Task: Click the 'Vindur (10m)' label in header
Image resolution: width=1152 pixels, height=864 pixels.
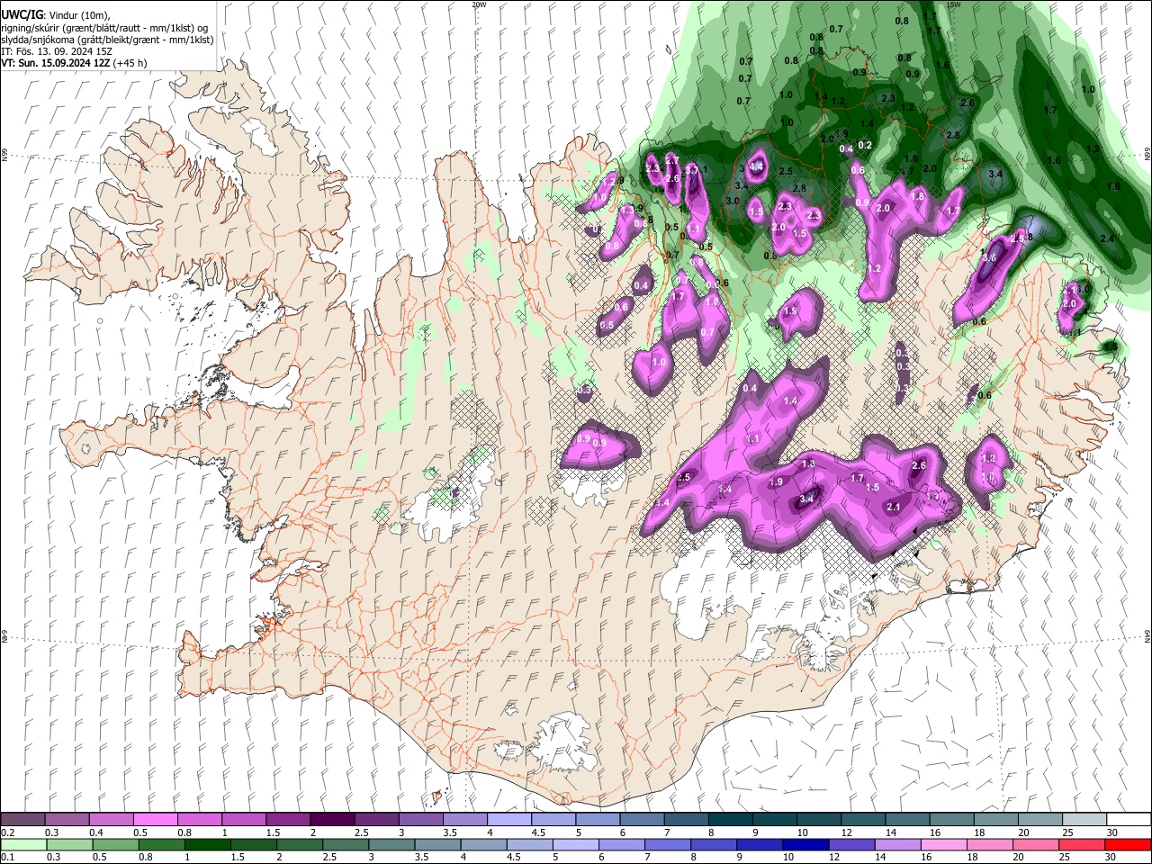Action: click(78, 15)
